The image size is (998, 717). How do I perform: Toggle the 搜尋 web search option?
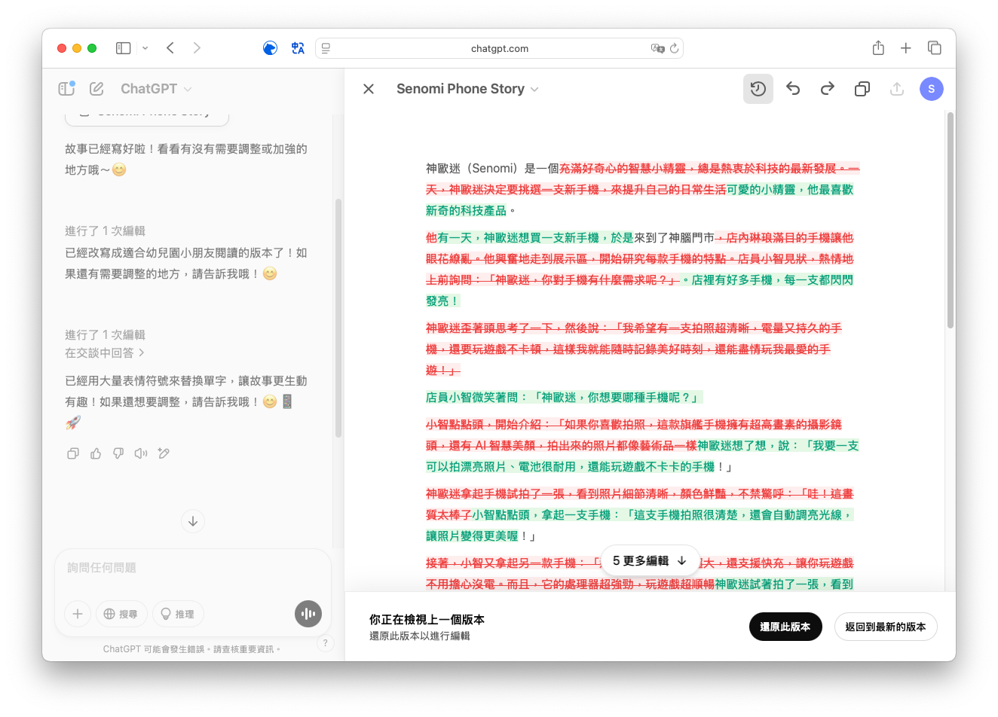coord(121,614)
